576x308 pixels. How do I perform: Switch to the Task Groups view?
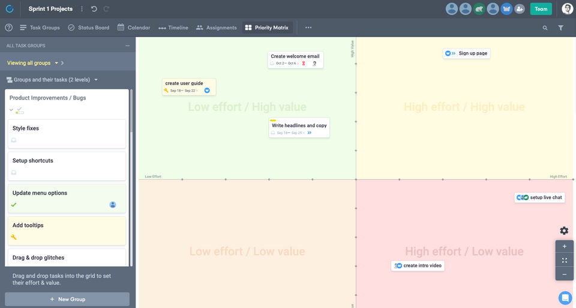[x=40, y=28]
